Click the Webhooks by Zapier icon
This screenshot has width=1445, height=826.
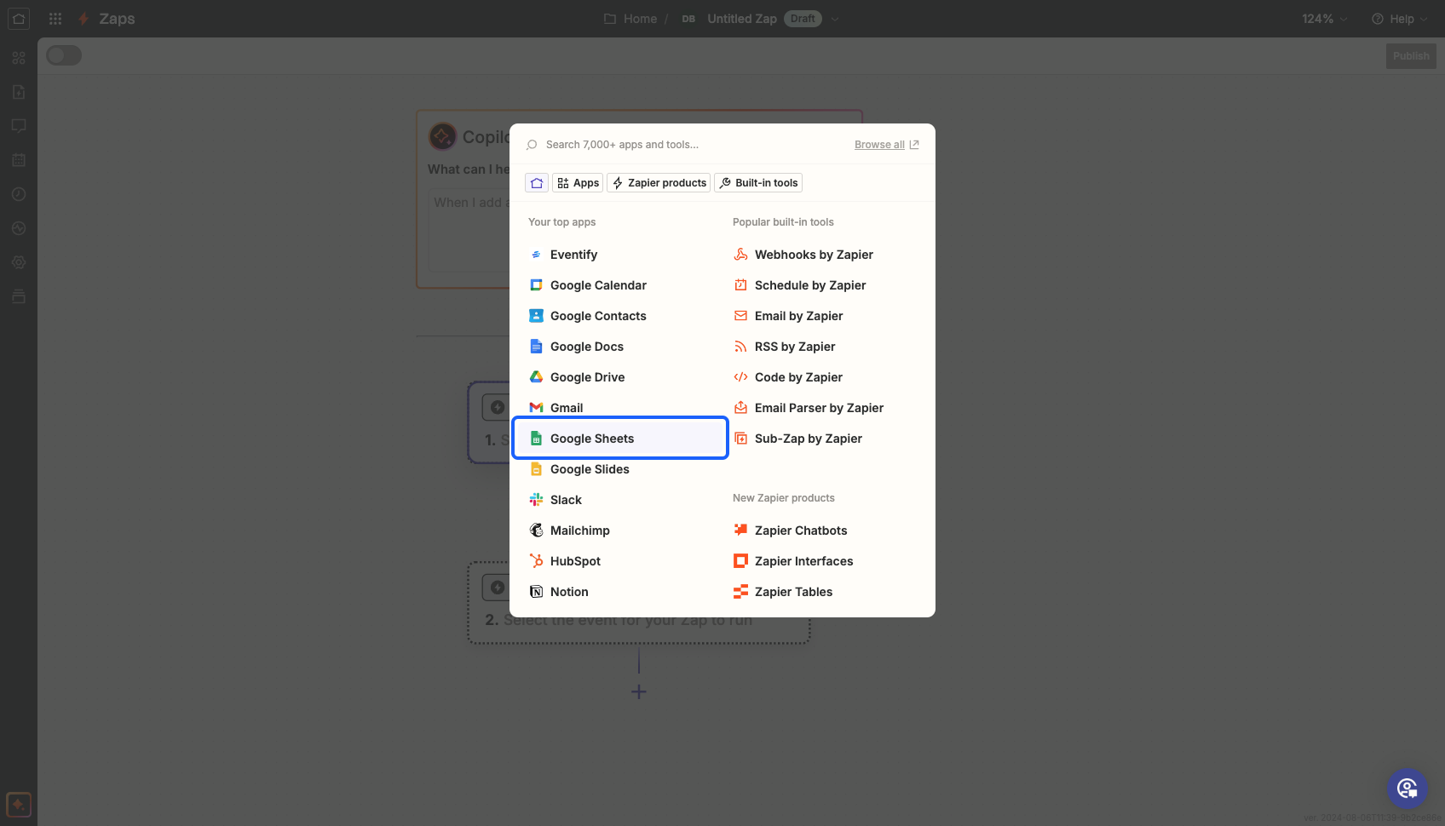click(x=740, y=255)
